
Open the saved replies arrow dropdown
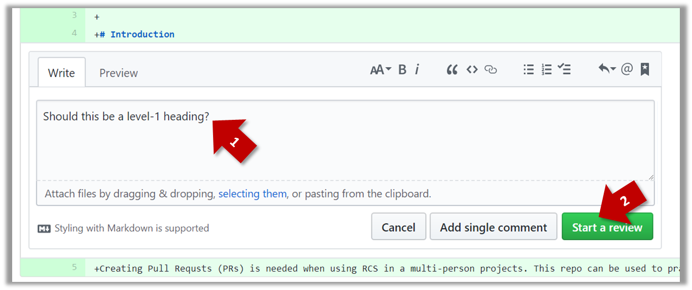(607, 70)
